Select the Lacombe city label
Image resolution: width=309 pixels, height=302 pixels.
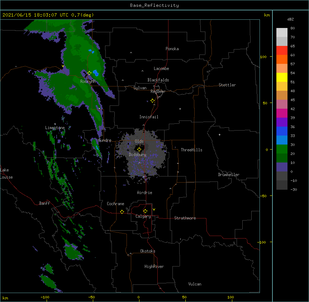[x=161, y=69]
